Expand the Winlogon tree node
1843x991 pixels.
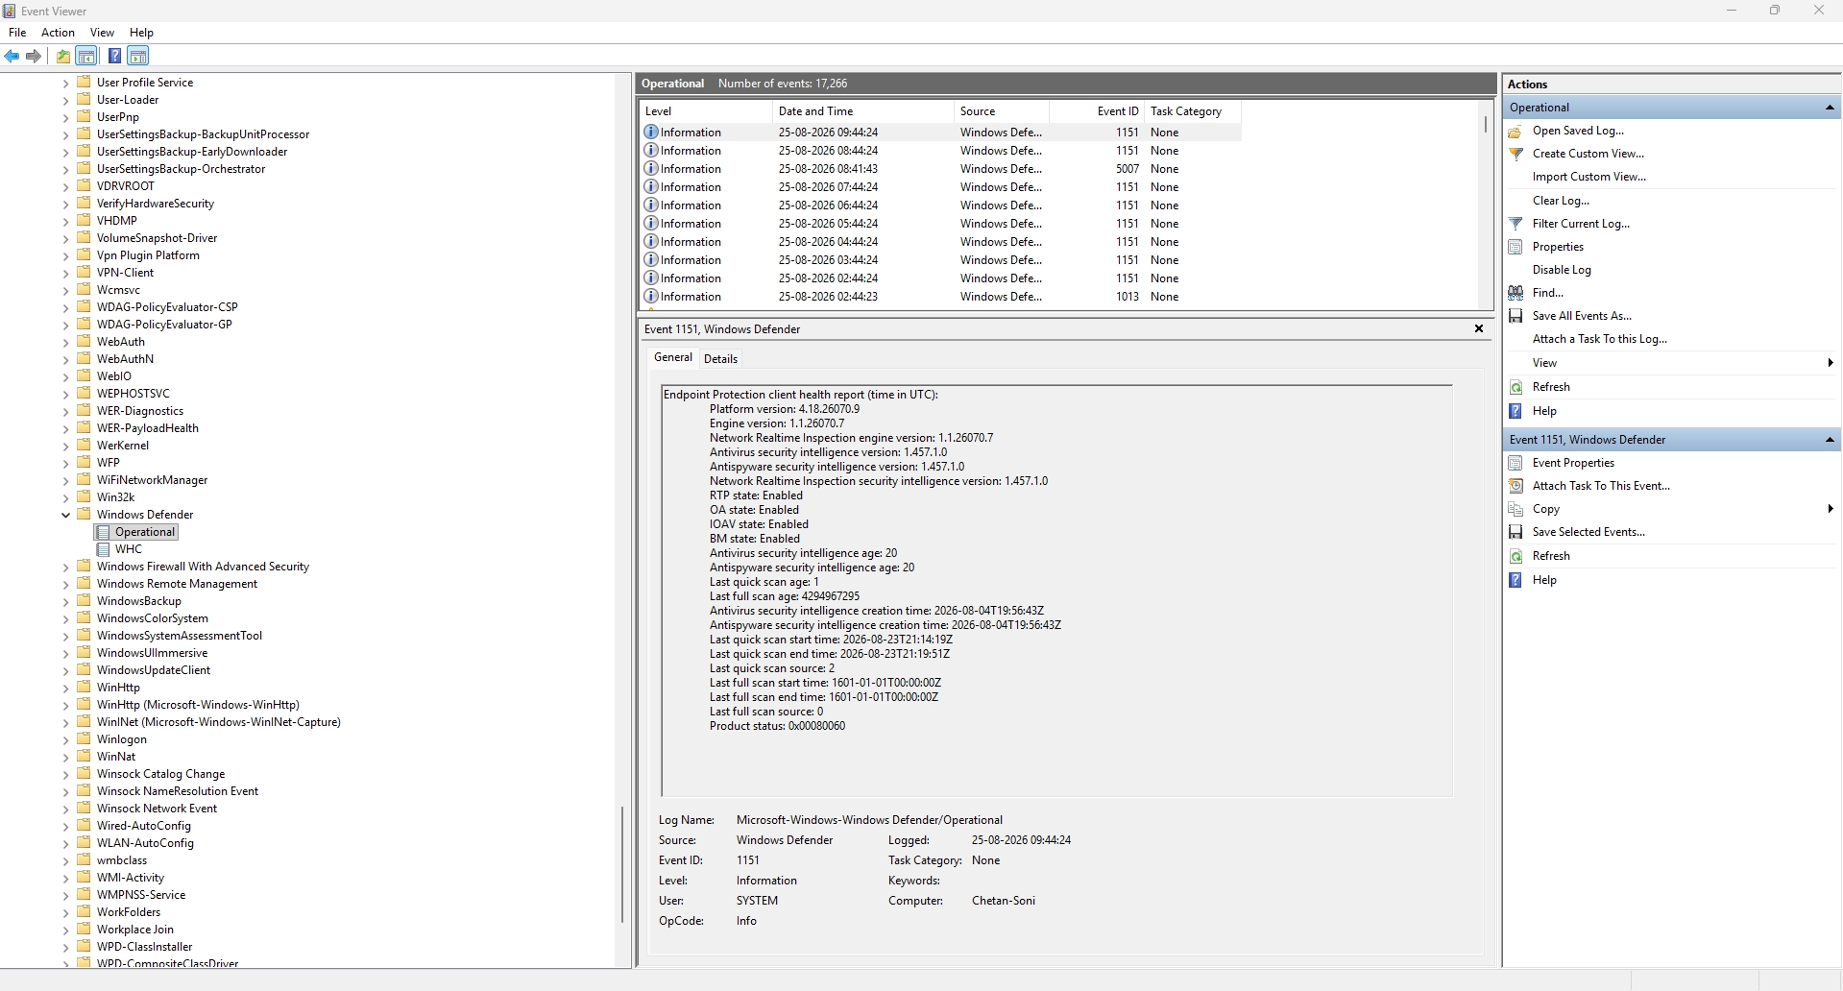(x=65, y=739)
